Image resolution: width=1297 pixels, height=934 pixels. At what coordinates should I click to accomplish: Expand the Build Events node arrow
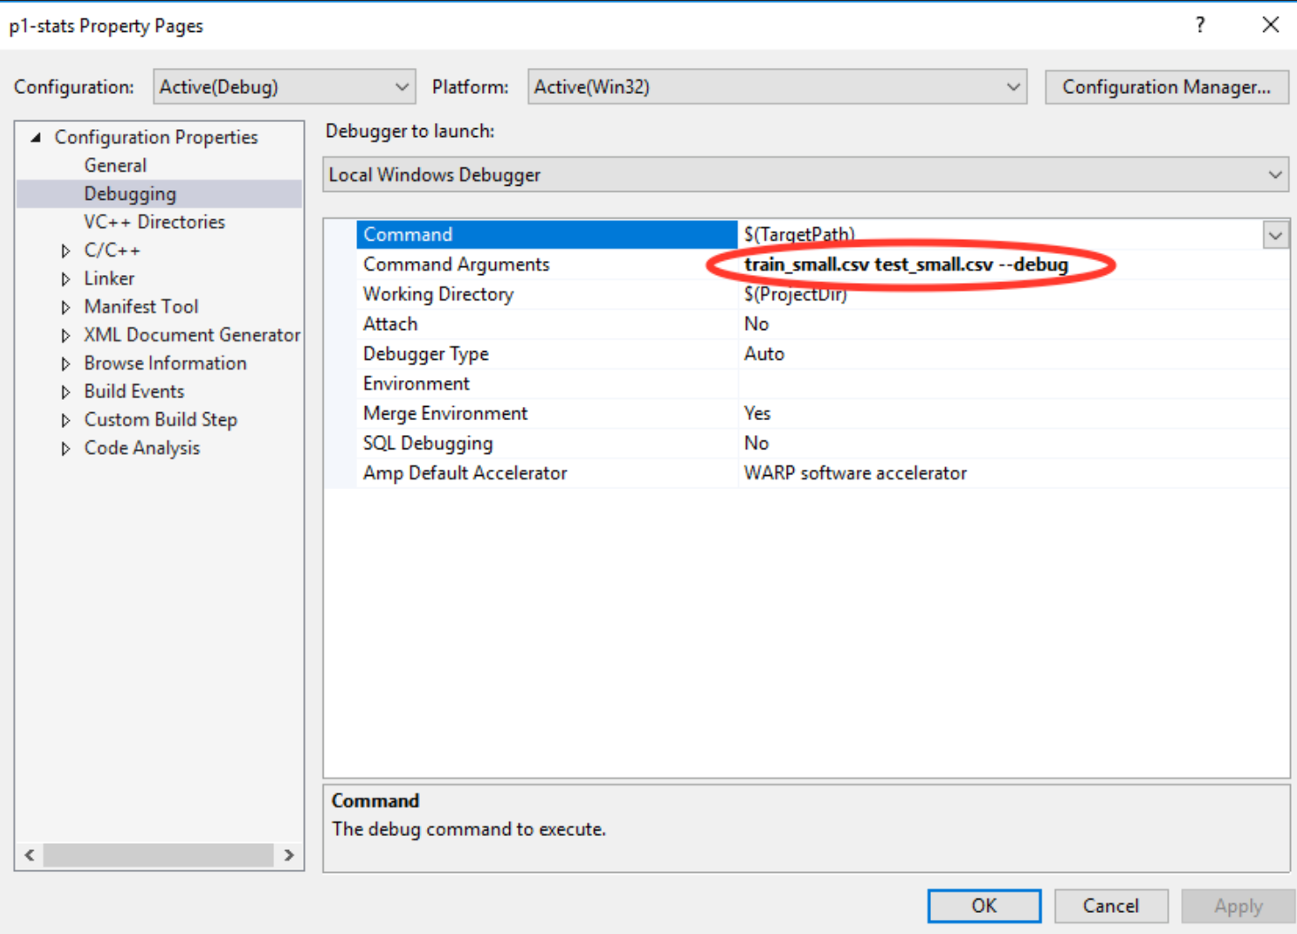click(x=65, y=392)
